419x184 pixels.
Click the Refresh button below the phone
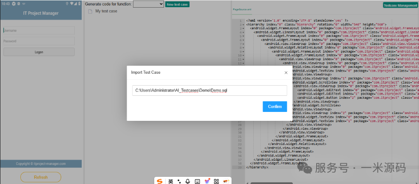click(x=41, y=177)
